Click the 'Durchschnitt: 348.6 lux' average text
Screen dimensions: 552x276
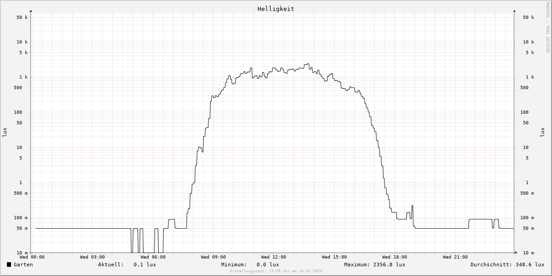507,264
